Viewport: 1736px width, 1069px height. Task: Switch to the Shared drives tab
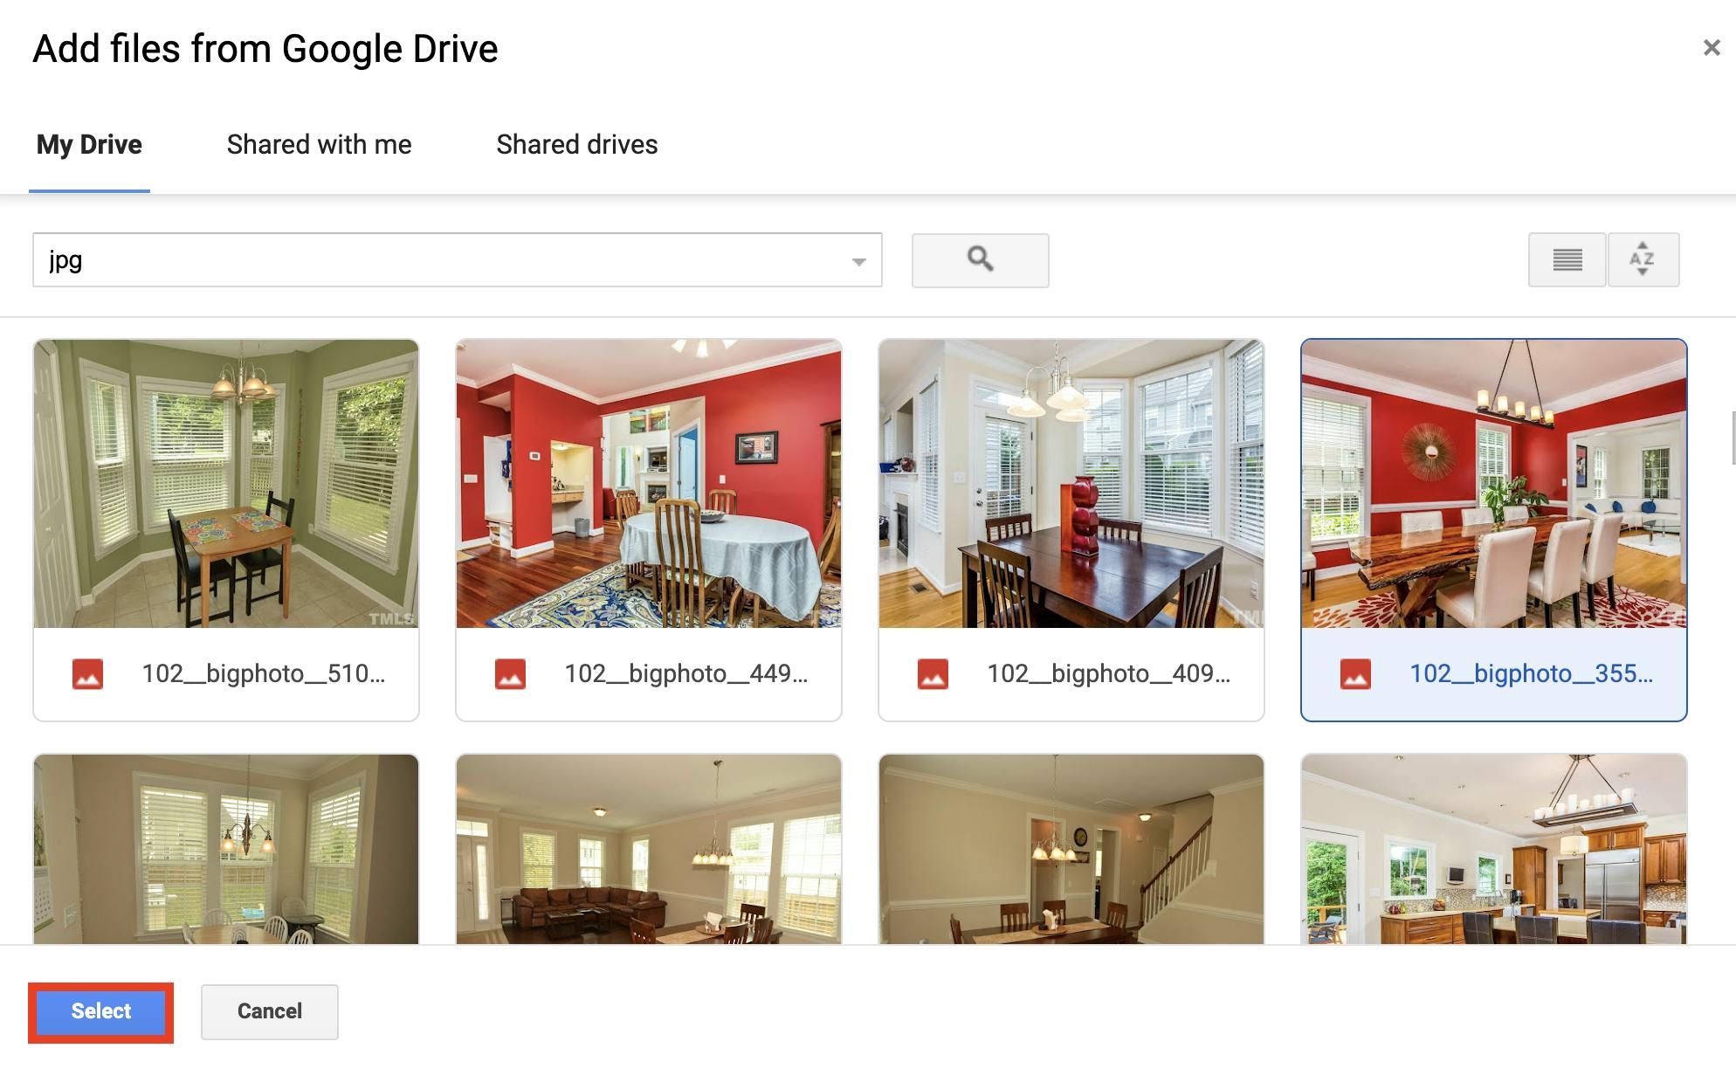(577, 144)
